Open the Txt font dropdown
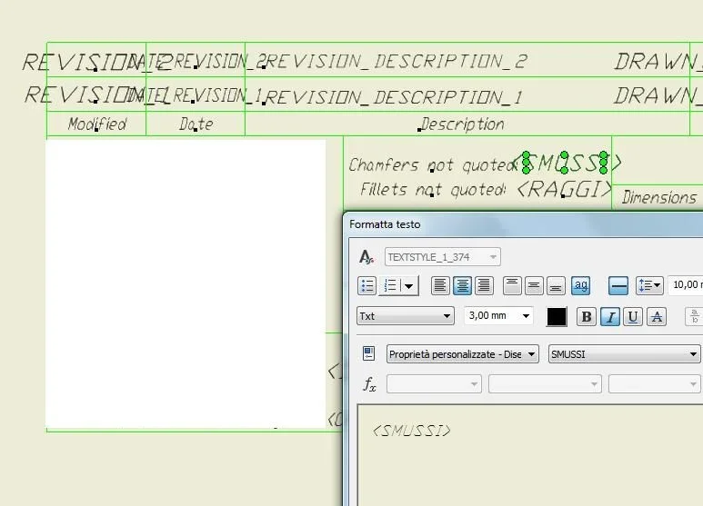This screenshot has height=506, width=703. [x=406, y=316]
